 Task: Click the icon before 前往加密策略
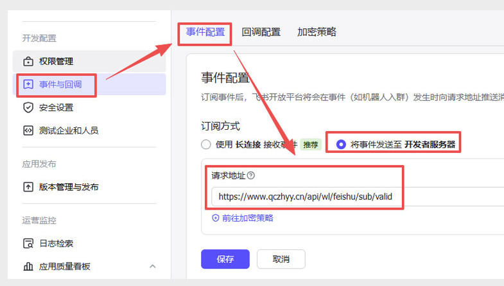point(215,218)
